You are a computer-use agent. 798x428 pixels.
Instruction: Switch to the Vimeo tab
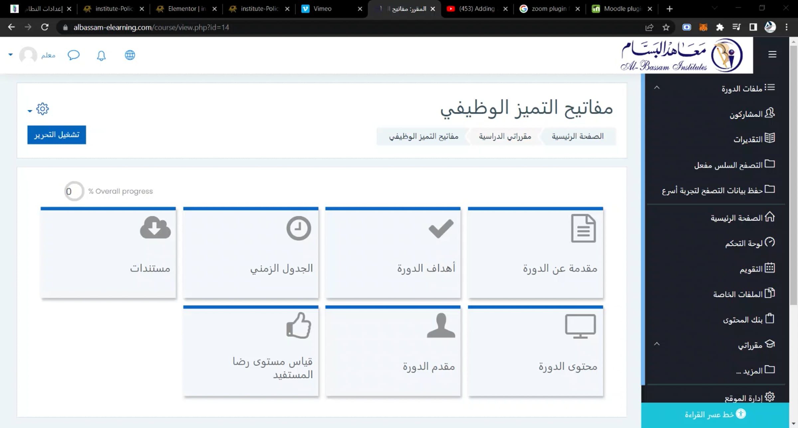pos(332,9)
